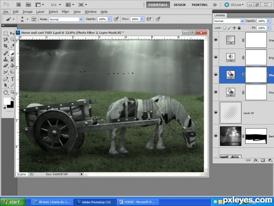
Task: Hide the Gradient adjustment layer at top
Action: (x=216, y=40)
